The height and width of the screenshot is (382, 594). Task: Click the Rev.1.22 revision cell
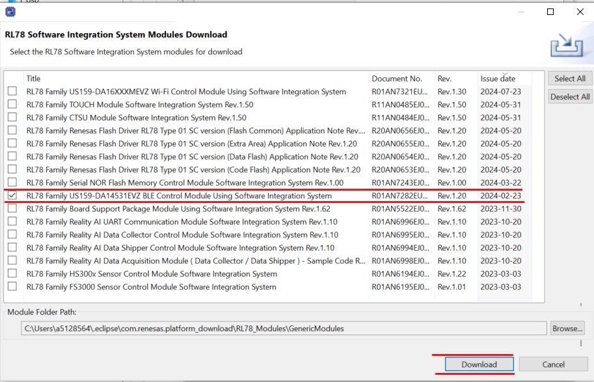(452, 274)
